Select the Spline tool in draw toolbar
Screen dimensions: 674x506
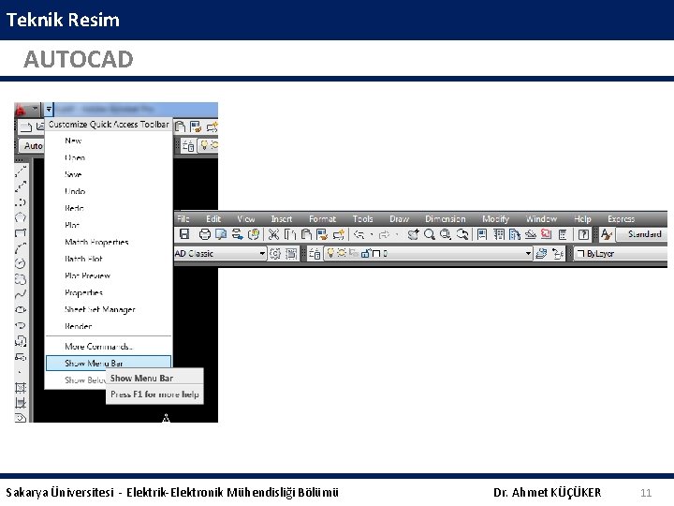(x=21, y=294)
